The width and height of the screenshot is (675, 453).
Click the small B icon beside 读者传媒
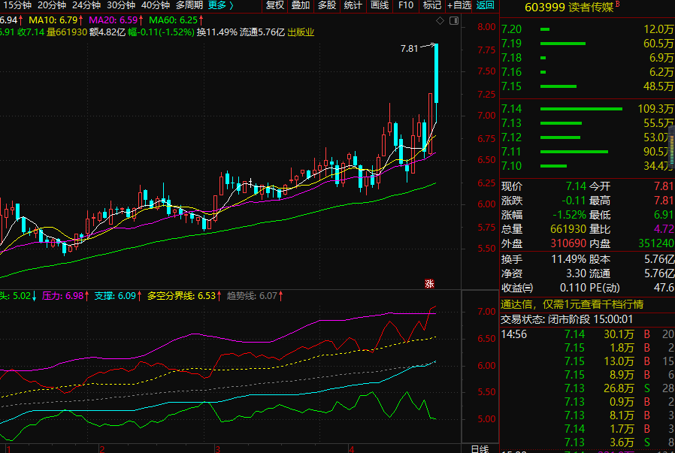(x=618, y=5)
